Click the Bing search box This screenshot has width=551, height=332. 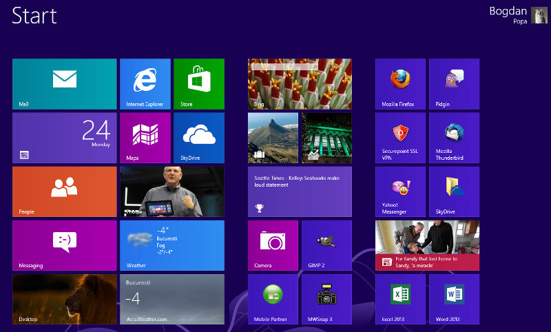click(x=285, y=66)
